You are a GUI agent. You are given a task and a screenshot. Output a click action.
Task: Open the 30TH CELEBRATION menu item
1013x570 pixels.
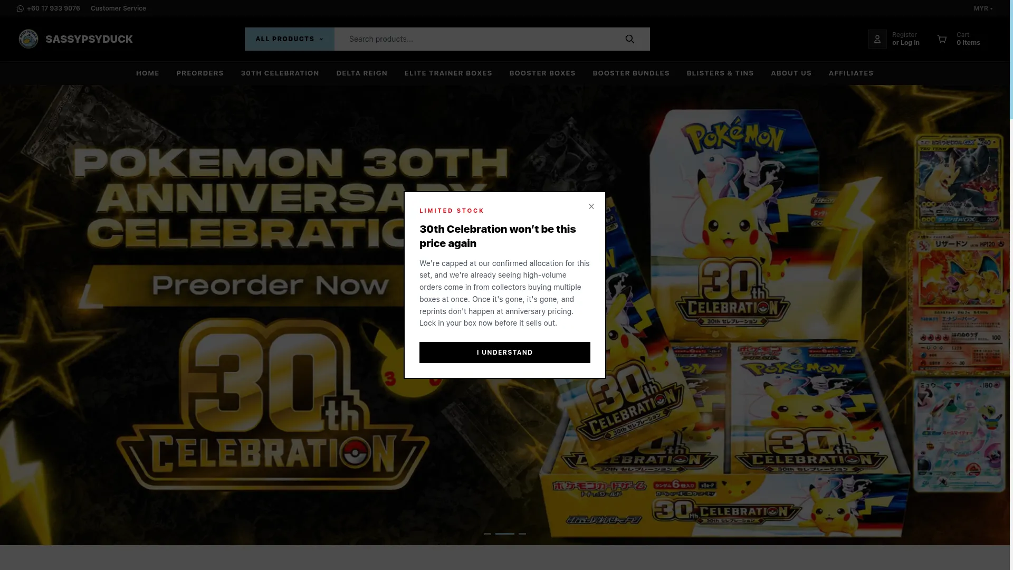280,73
